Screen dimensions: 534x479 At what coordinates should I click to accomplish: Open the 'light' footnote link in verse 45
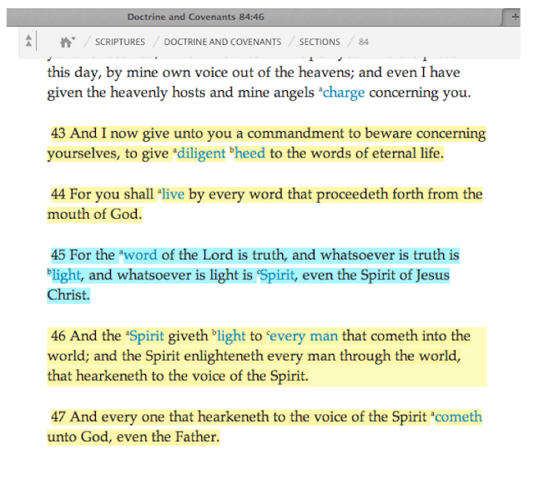click(67, 275)
